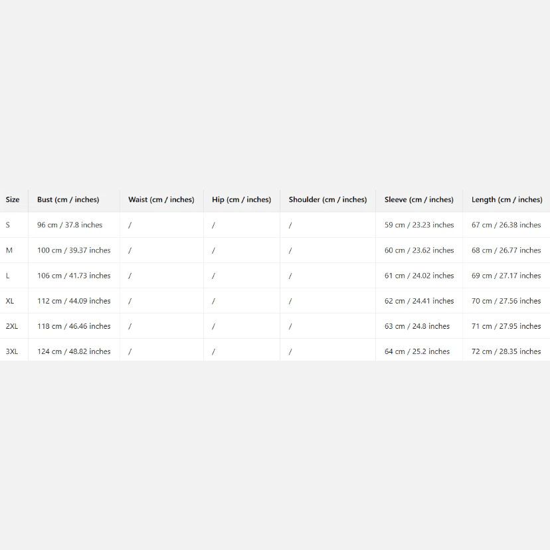Click sleeve value 62 cm / 24.41 inches
This screenshot has width=550, height=550.
(418, 301)
